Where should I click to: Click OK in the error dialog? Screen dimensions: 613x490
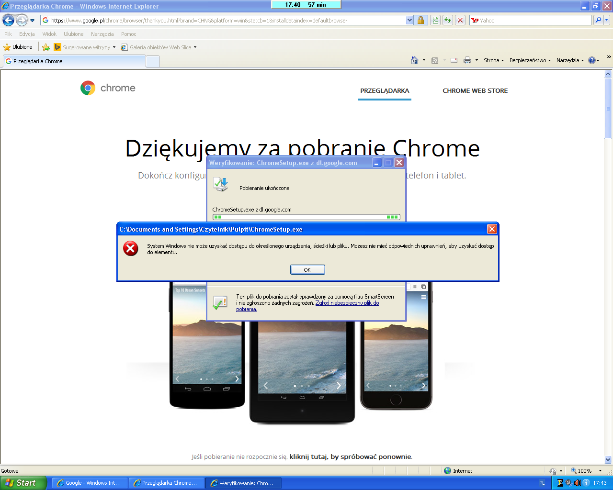(307, 270)
